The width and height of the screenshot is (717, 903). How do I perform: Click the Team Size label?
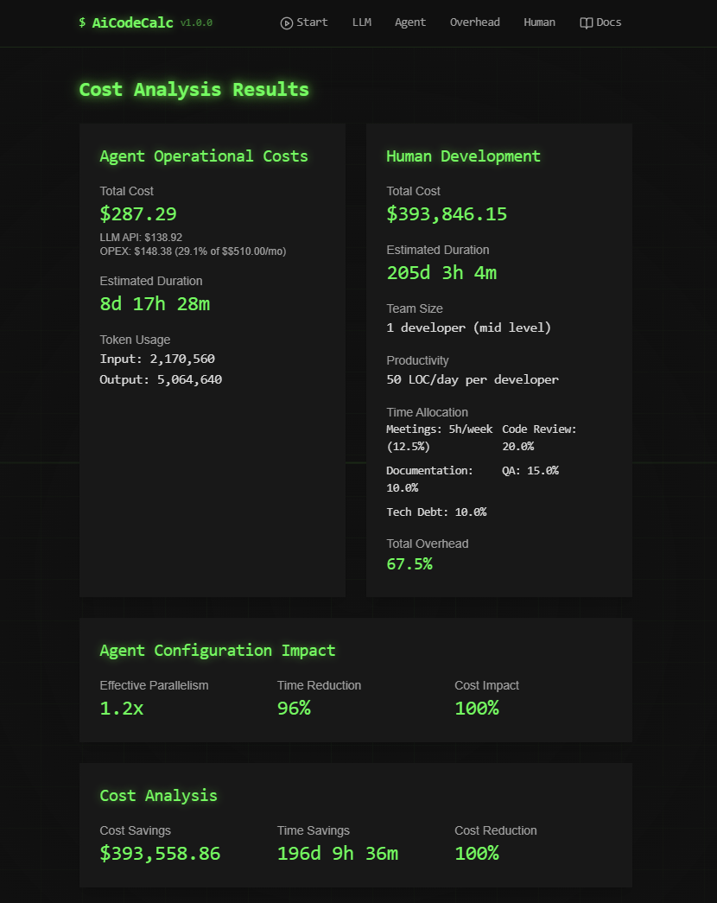tap(415, 308)
